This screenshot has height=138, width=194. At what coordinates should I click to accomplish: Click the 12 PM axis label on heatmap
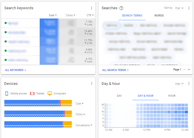pos(147,130)
